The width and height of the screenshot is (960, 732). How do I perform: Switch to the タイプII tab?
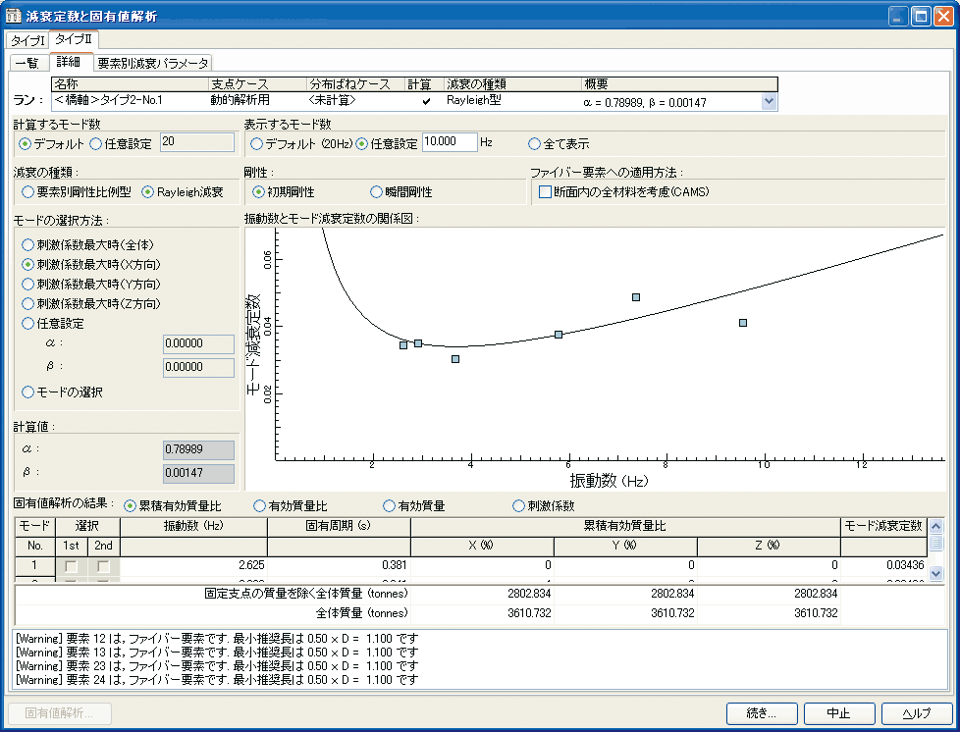[74, 39]
